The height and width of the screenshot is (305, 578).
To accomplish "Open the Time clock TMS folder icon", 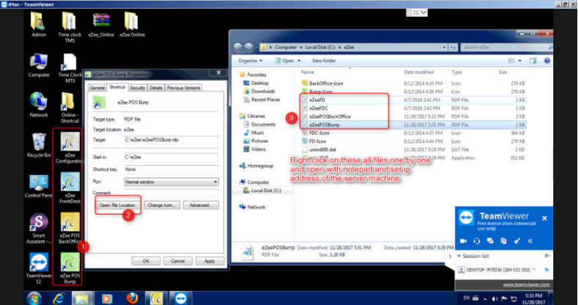I will click(70, 28).
